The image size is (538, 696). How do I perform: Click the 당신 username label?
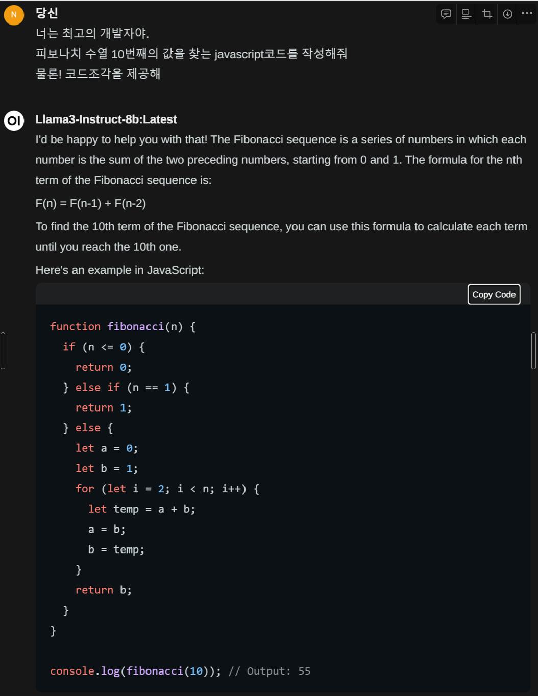(46, 13)
